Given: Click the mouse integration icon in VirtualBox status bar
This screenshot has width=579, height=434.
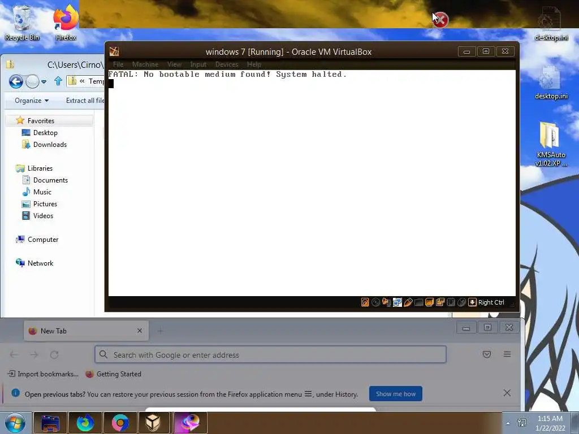Looking at the screenshot, I should click(461, 302).
